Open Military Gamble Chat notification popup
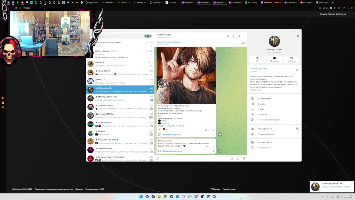 click(332, 187)
